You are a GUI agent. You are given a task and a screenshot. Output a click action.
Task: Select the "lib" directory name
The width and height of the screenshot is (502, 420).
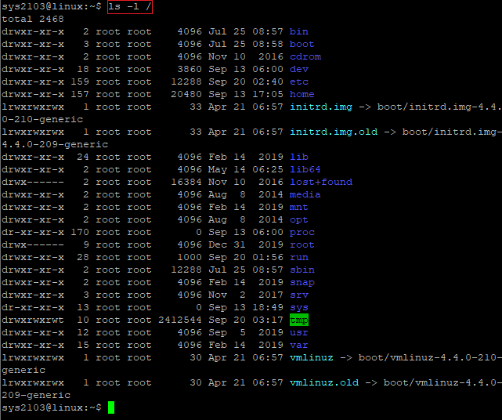(x=298, y=157)
